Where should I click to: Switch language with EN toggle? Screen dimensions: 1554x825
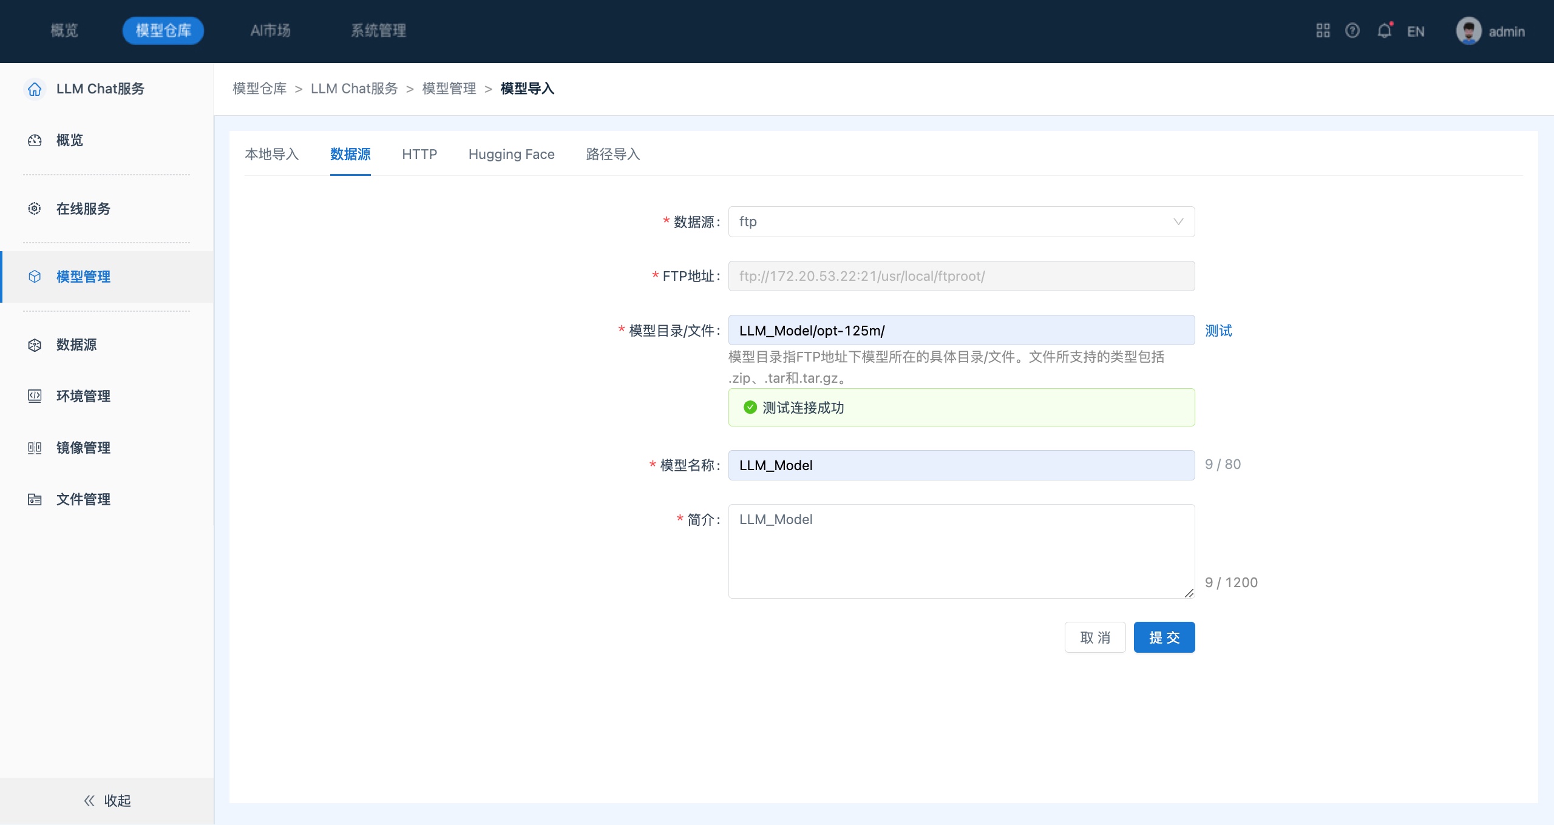click(x=1416, y=32)
